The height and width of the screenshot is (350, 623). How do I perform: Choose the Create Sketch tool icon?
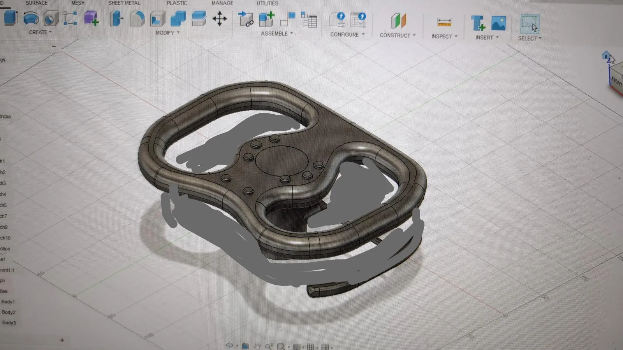(70, 18)
